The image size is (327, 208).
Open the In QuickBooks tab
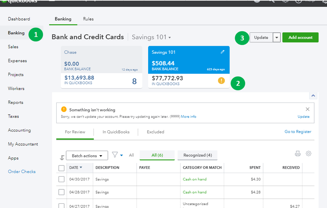click(x=116, y=132)
